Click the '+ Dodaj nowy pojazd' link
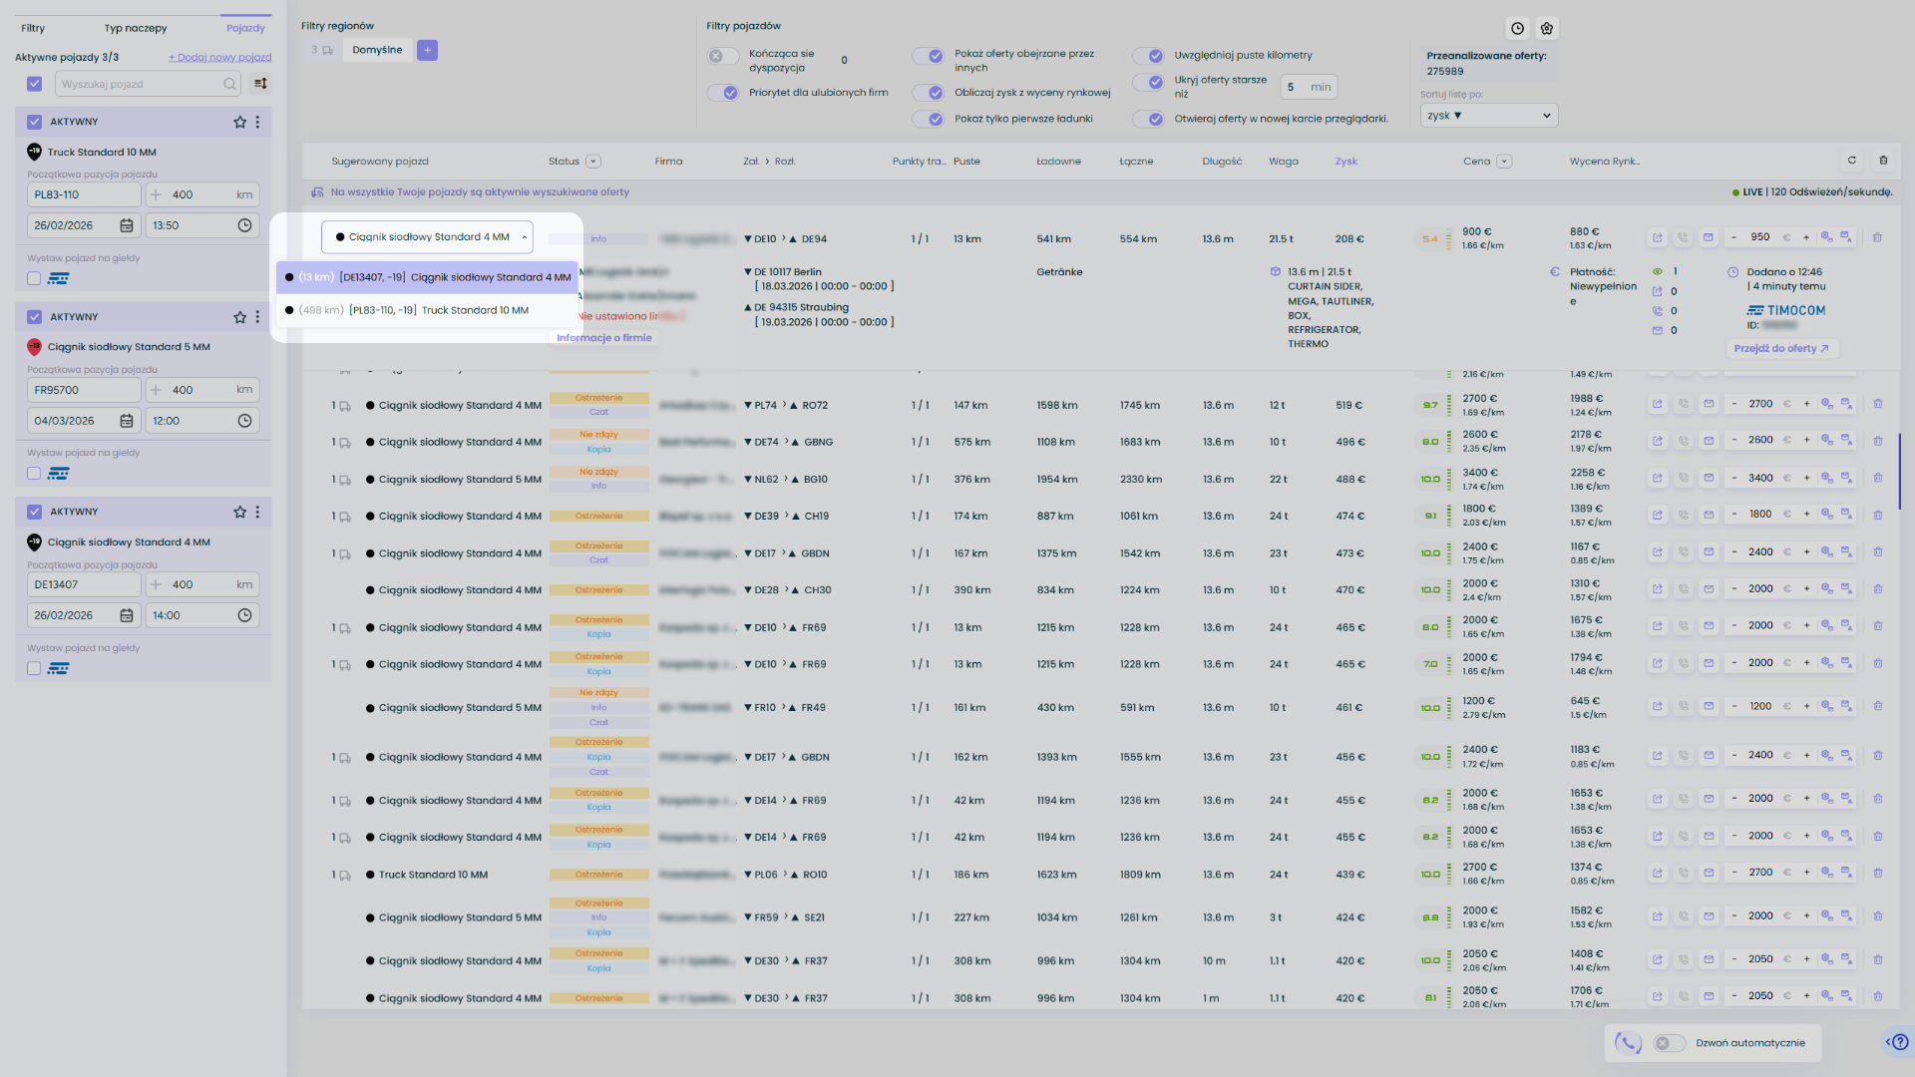This screenshot has height=1077, width=1915. [x=219, y=57]
